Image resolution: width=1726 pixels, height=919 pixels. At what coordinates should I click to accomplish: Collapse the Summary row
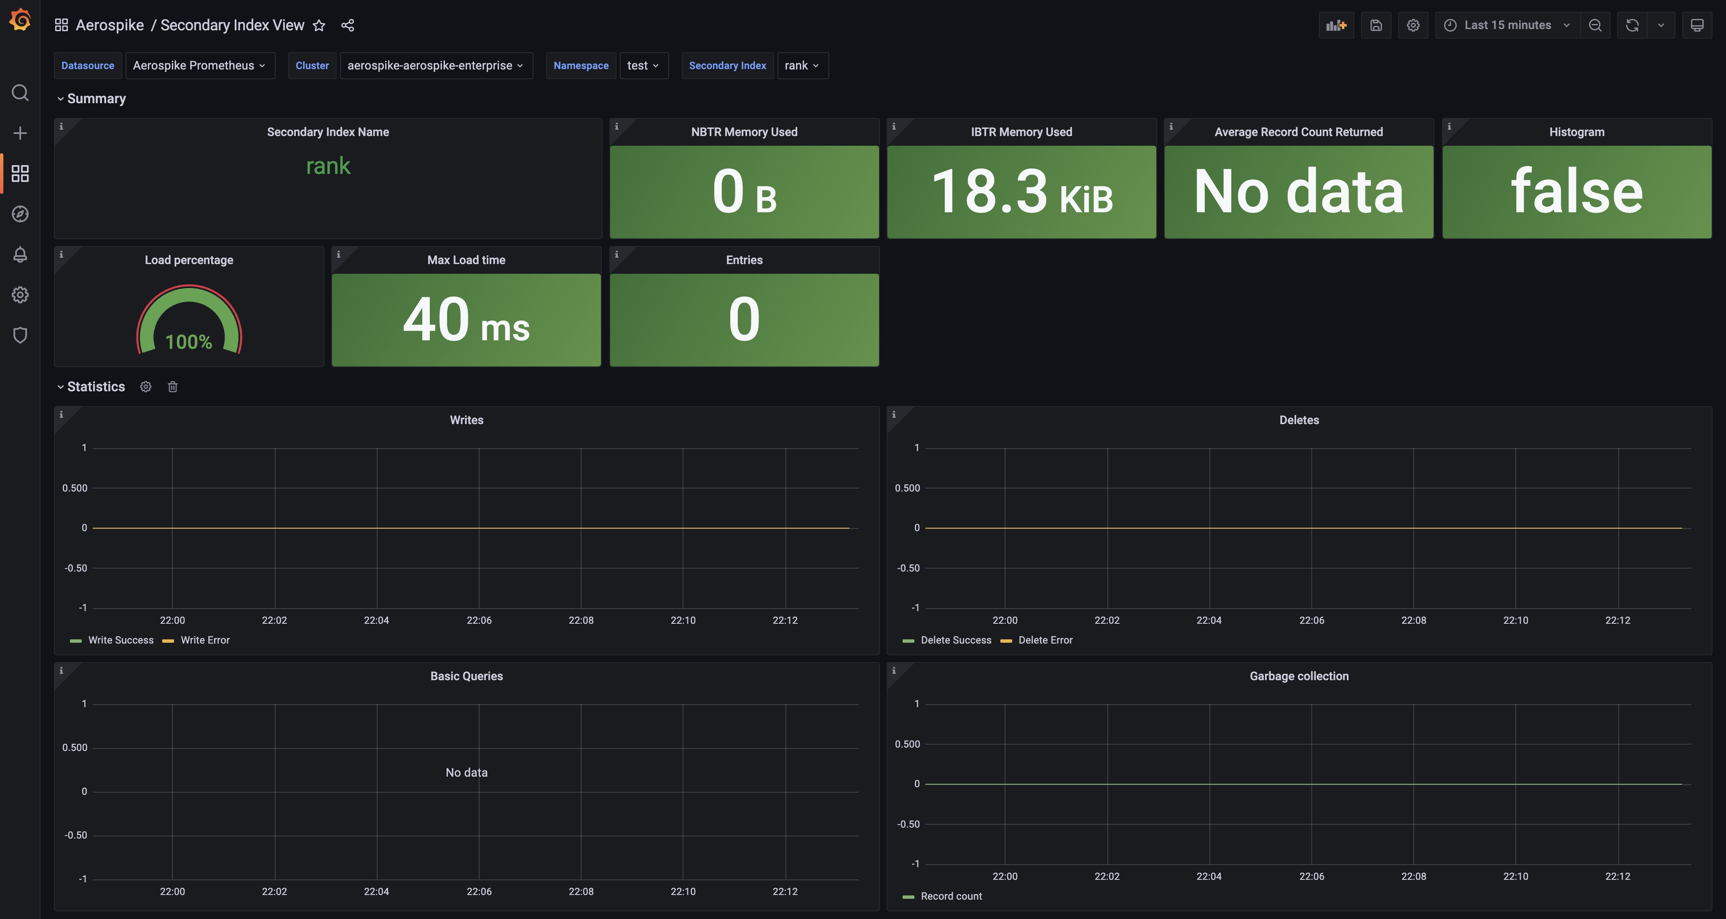pyautogui.click(x=96, y=99)
